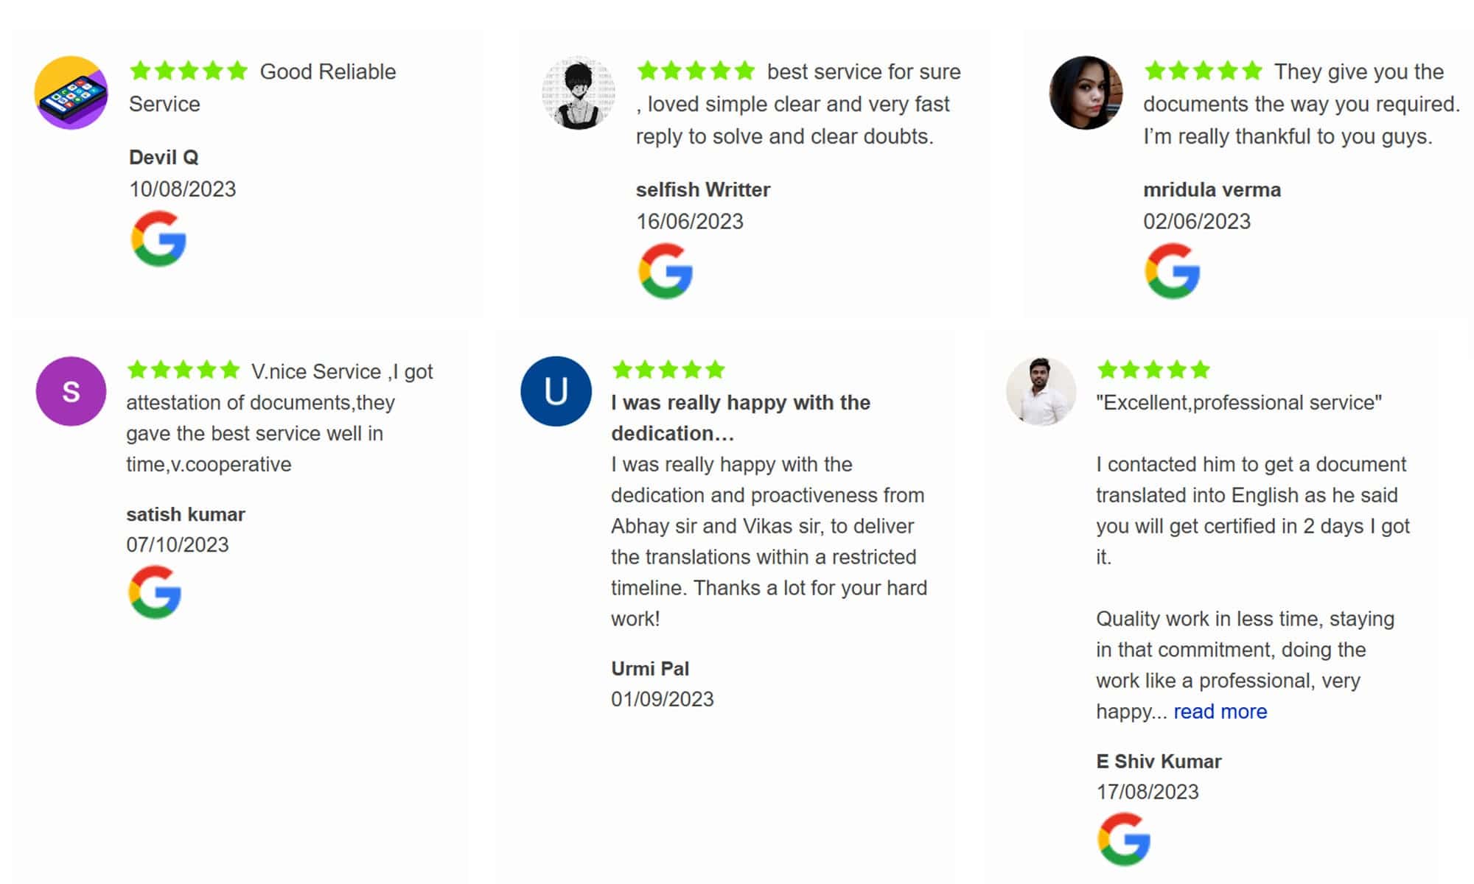Click Google logo under mridula verma review

[x=1173, y=271]
